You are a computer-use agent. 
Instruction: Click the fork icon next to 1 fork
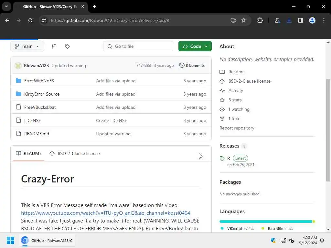[x=222, y=119]
